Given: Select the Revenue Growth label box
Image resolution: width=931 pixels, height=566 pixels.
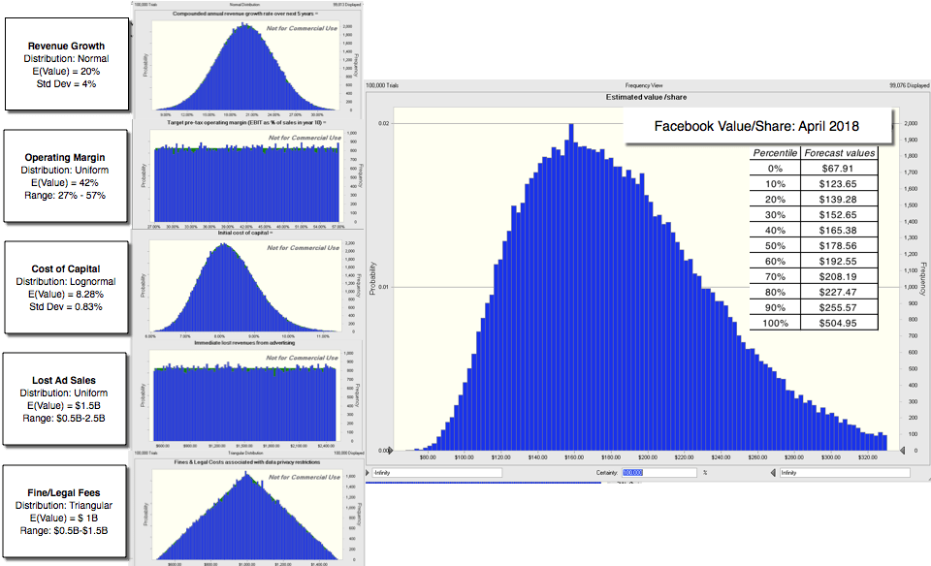Looking at the screenshot, I should pyautogui.click(x=66, y=65).
